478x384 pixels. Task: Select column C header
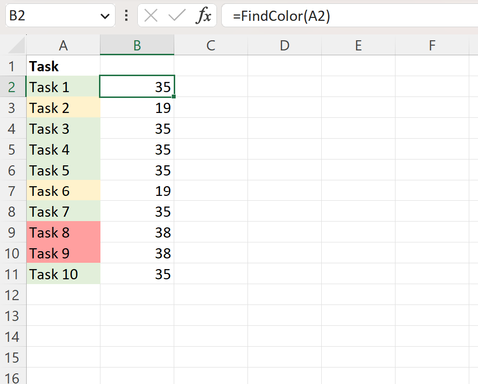click(x=211, y=45)
